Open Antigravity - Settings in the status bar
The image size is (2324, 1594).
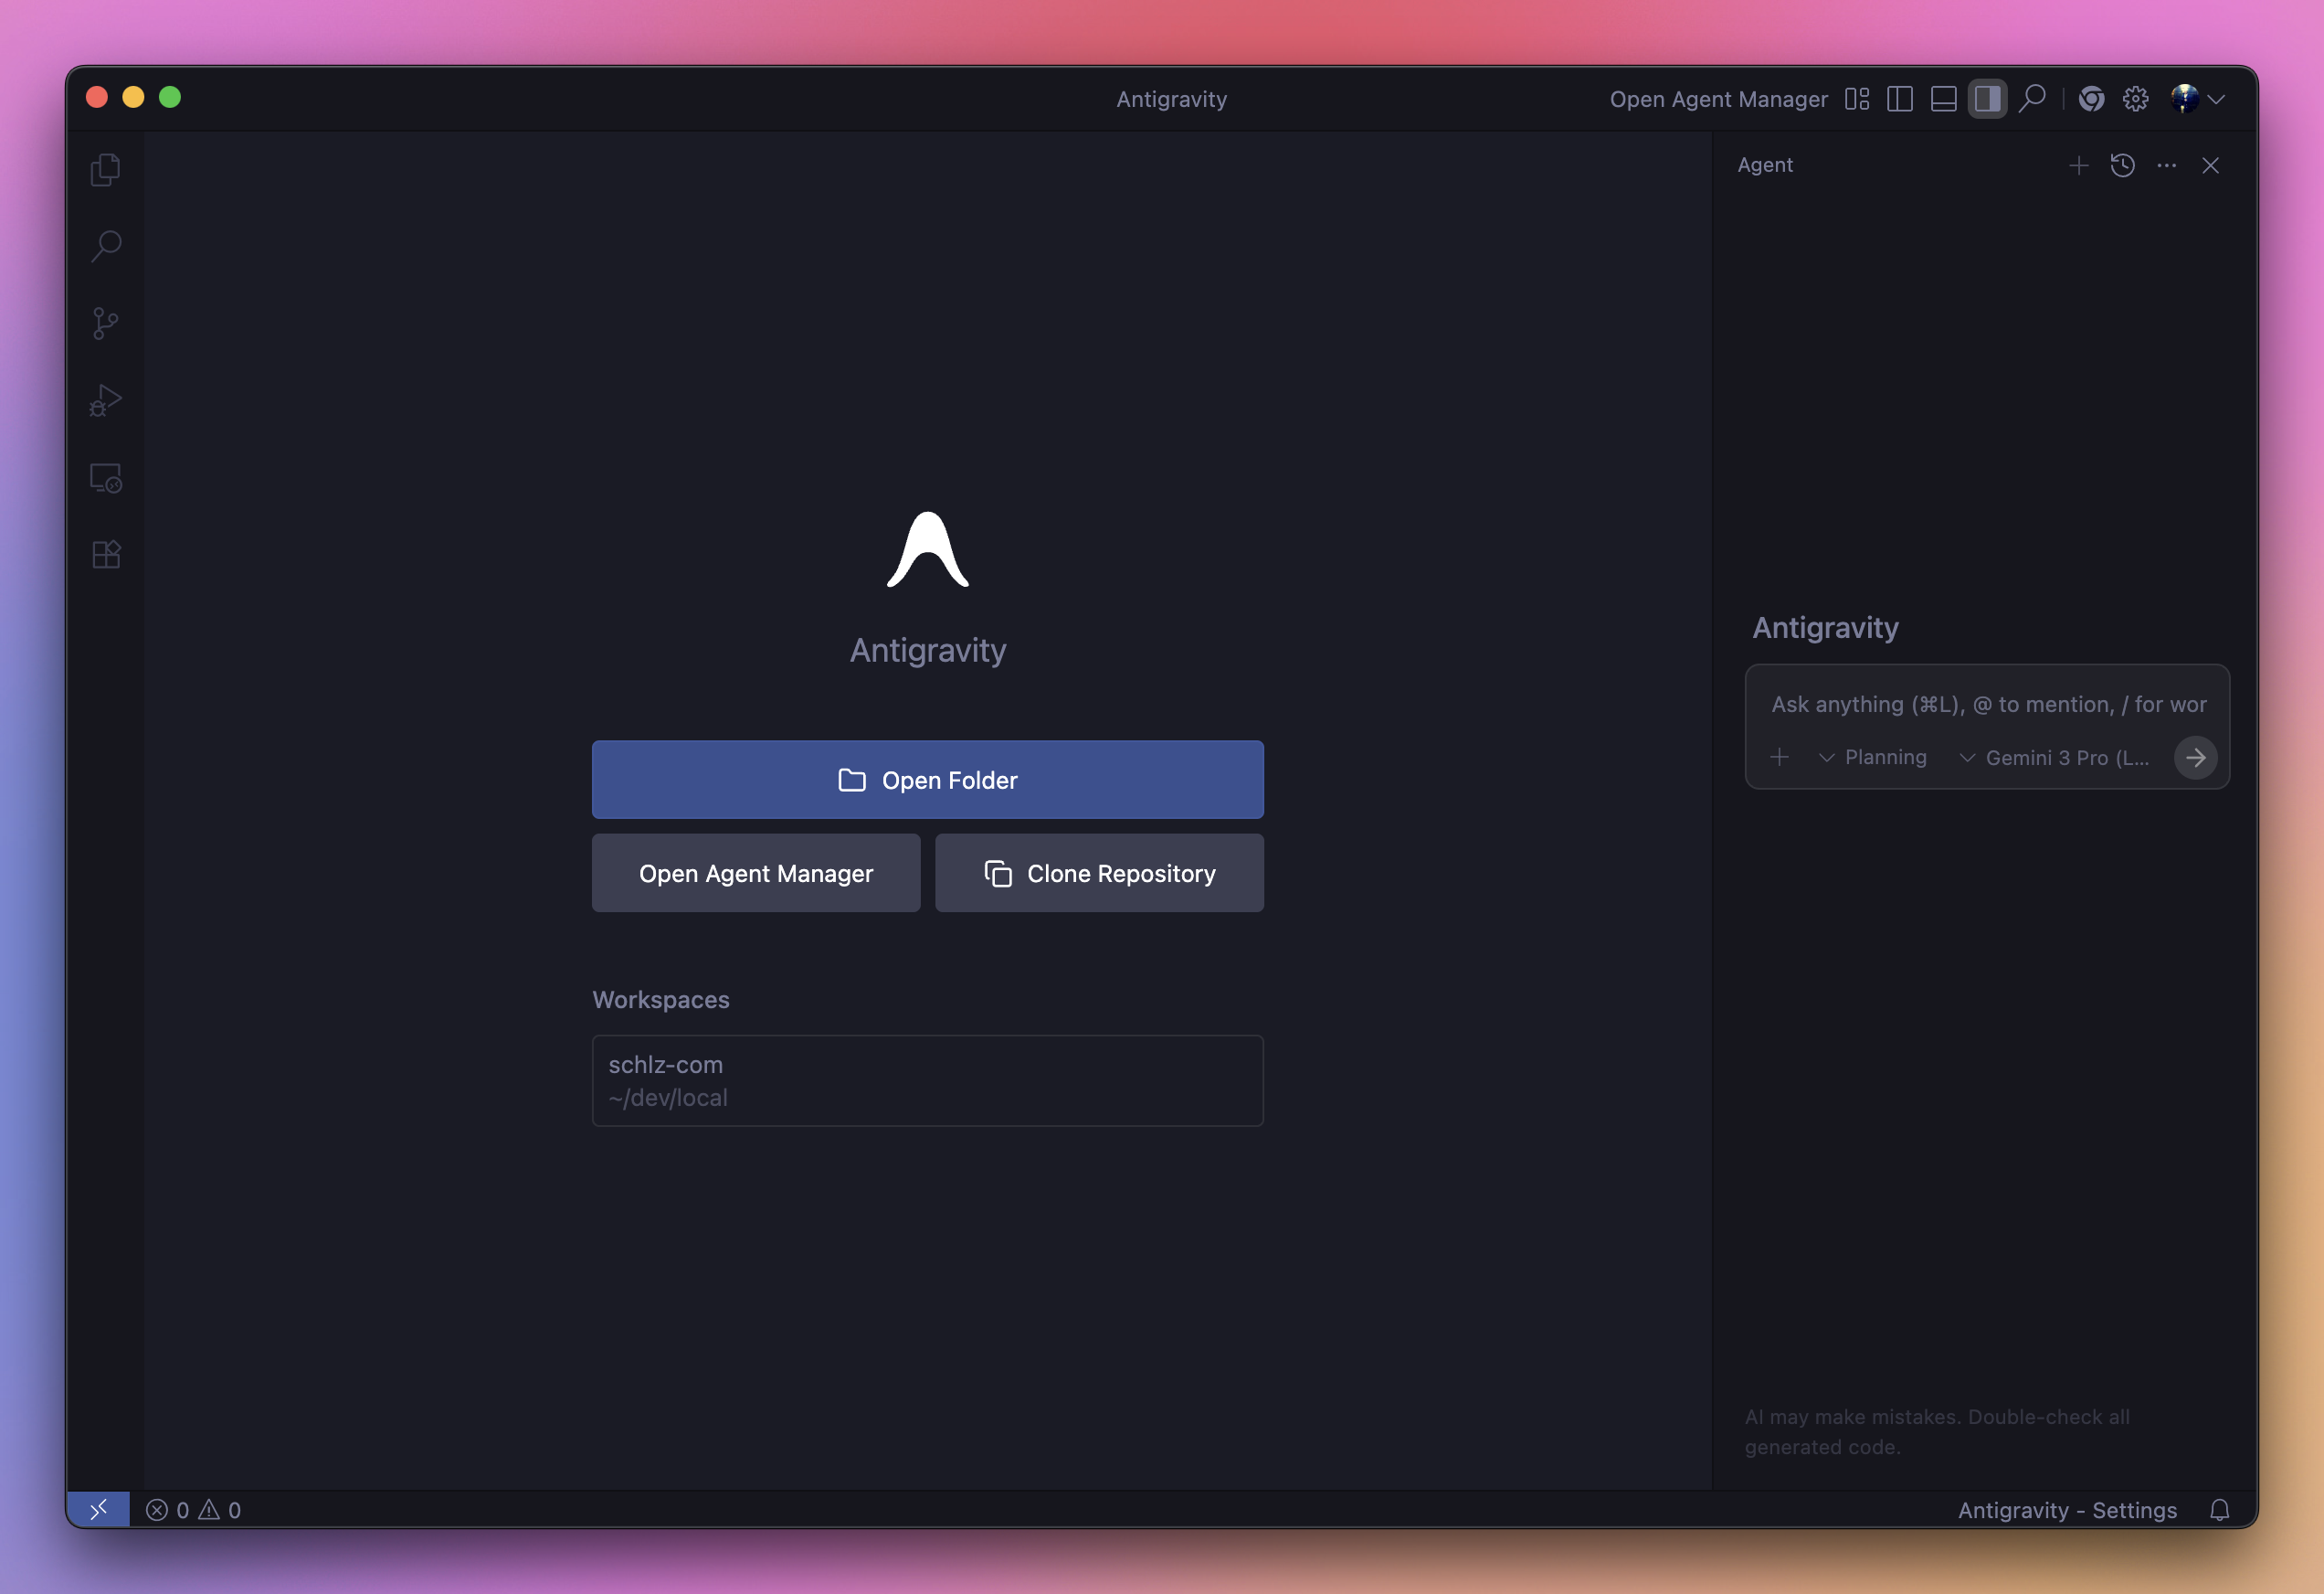coord(2067,1510)
